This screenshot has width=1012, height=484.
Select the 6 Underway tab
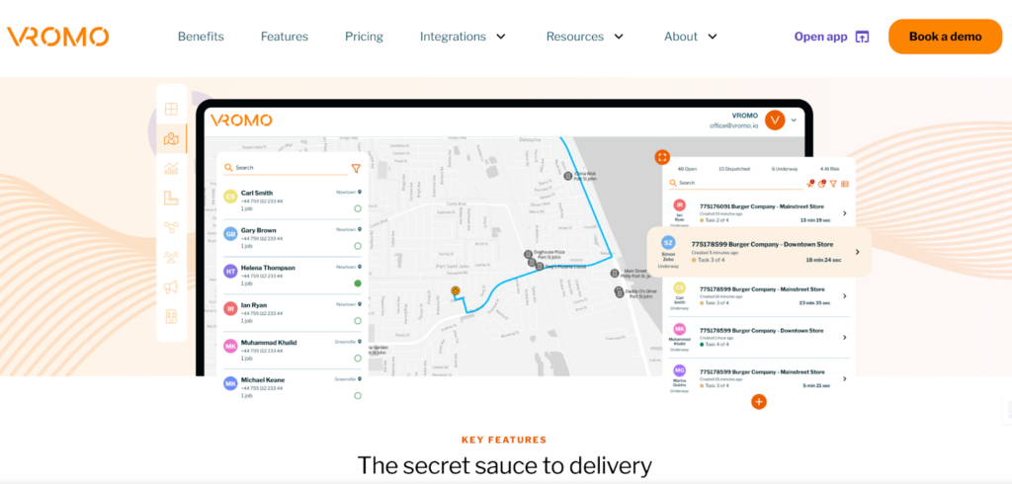tap(784, 169)
